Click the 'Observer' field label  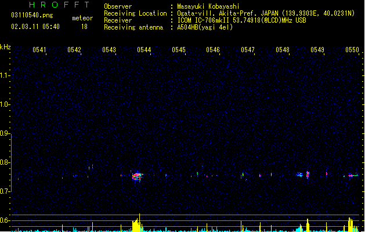118,6
